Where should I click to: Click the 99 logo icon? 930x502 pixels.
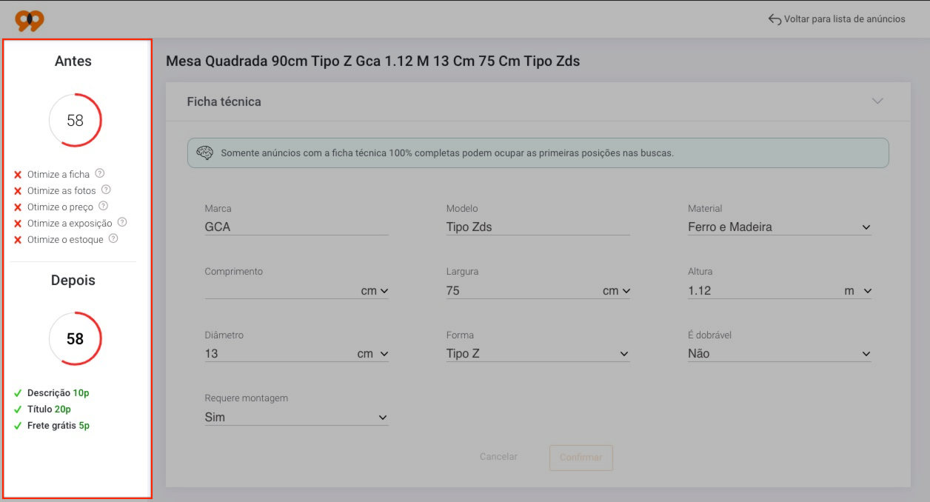click(30, 21)
